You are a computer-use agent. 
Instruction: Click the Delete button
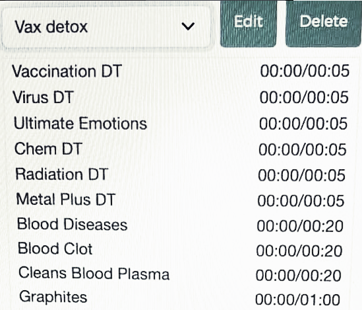coord(324,23)
